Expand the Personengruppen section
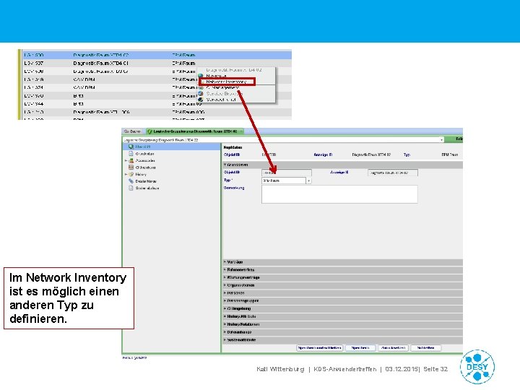 [342, 301]
